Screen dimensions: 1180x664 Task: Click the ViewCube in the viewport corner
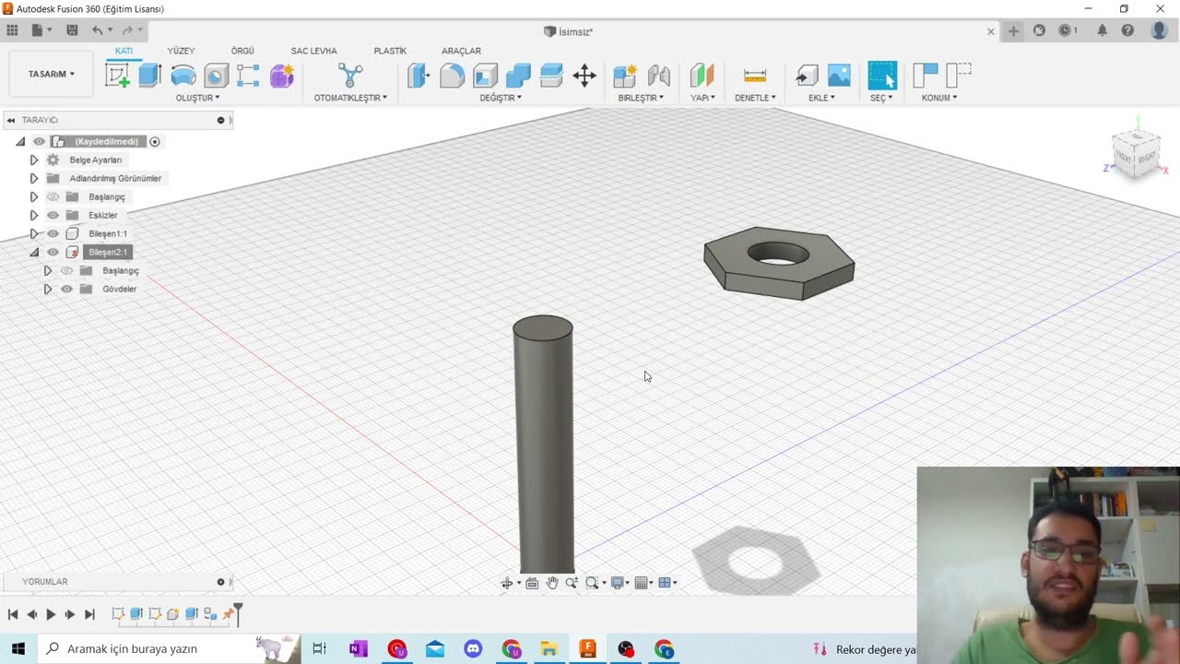point(1135,152)
